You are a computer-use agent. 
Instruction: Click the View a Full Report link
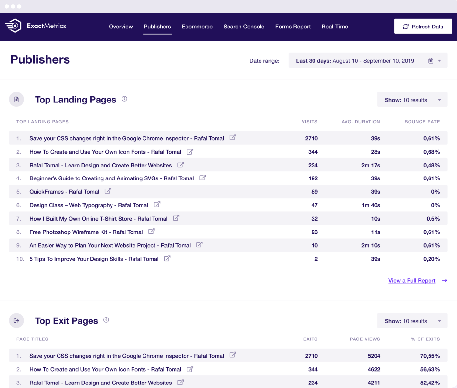coord(411,280)
